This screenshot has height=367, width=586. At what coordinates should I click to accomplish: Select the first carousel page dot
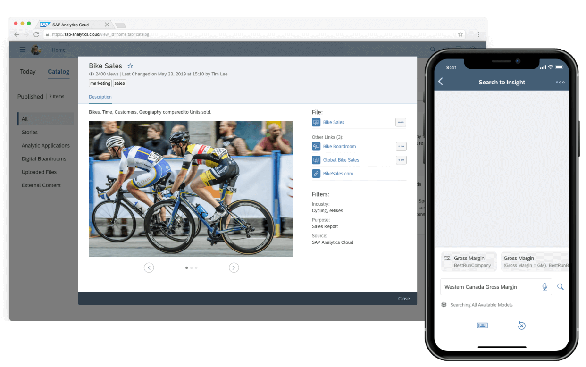coord(186,268)
